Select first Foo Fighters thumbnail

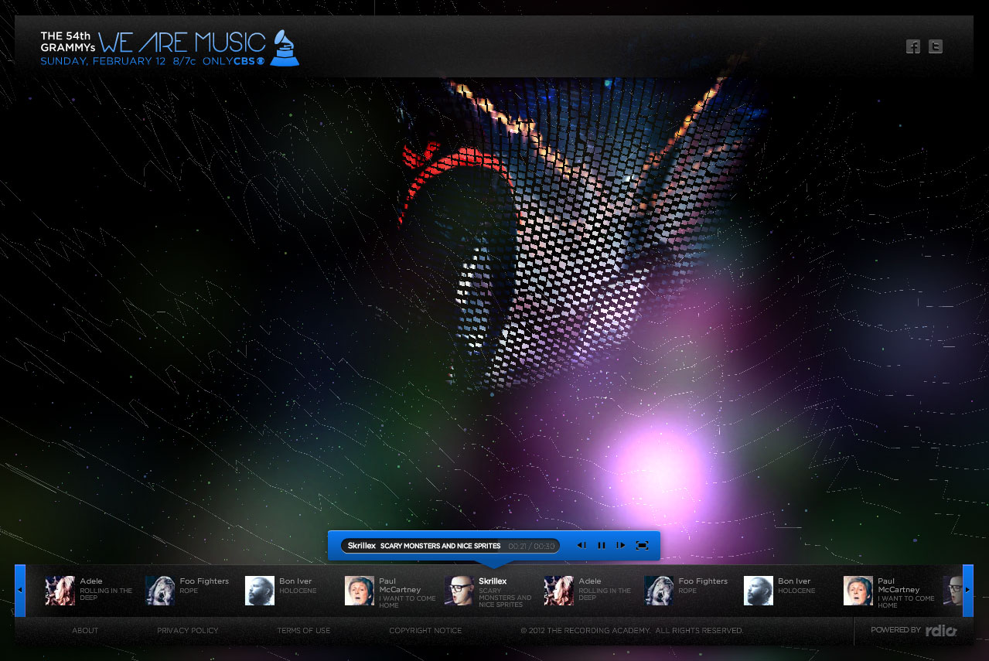pos(160,591)
